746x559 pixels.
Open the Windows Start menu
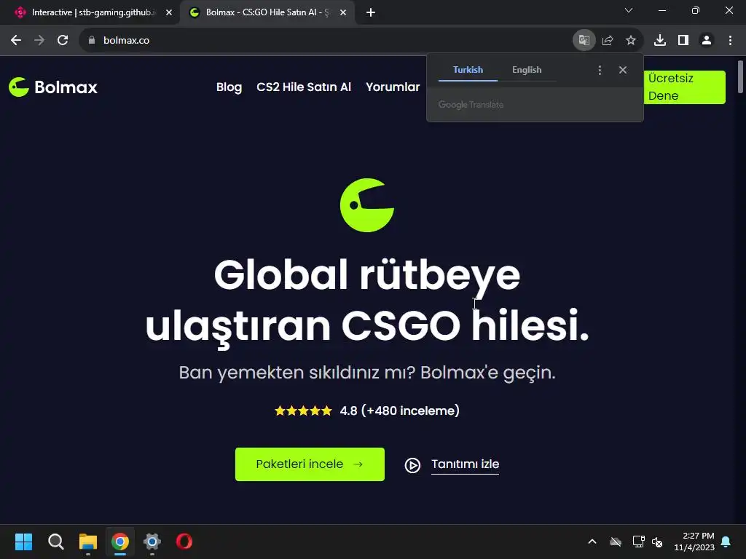(23, 542)
